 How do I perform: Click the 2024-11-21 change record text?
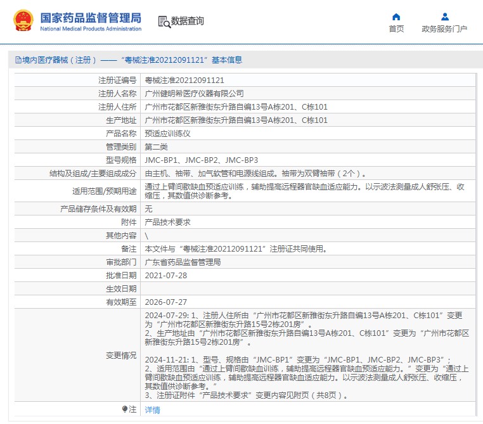pyautogui.click(x=307, y=378)
